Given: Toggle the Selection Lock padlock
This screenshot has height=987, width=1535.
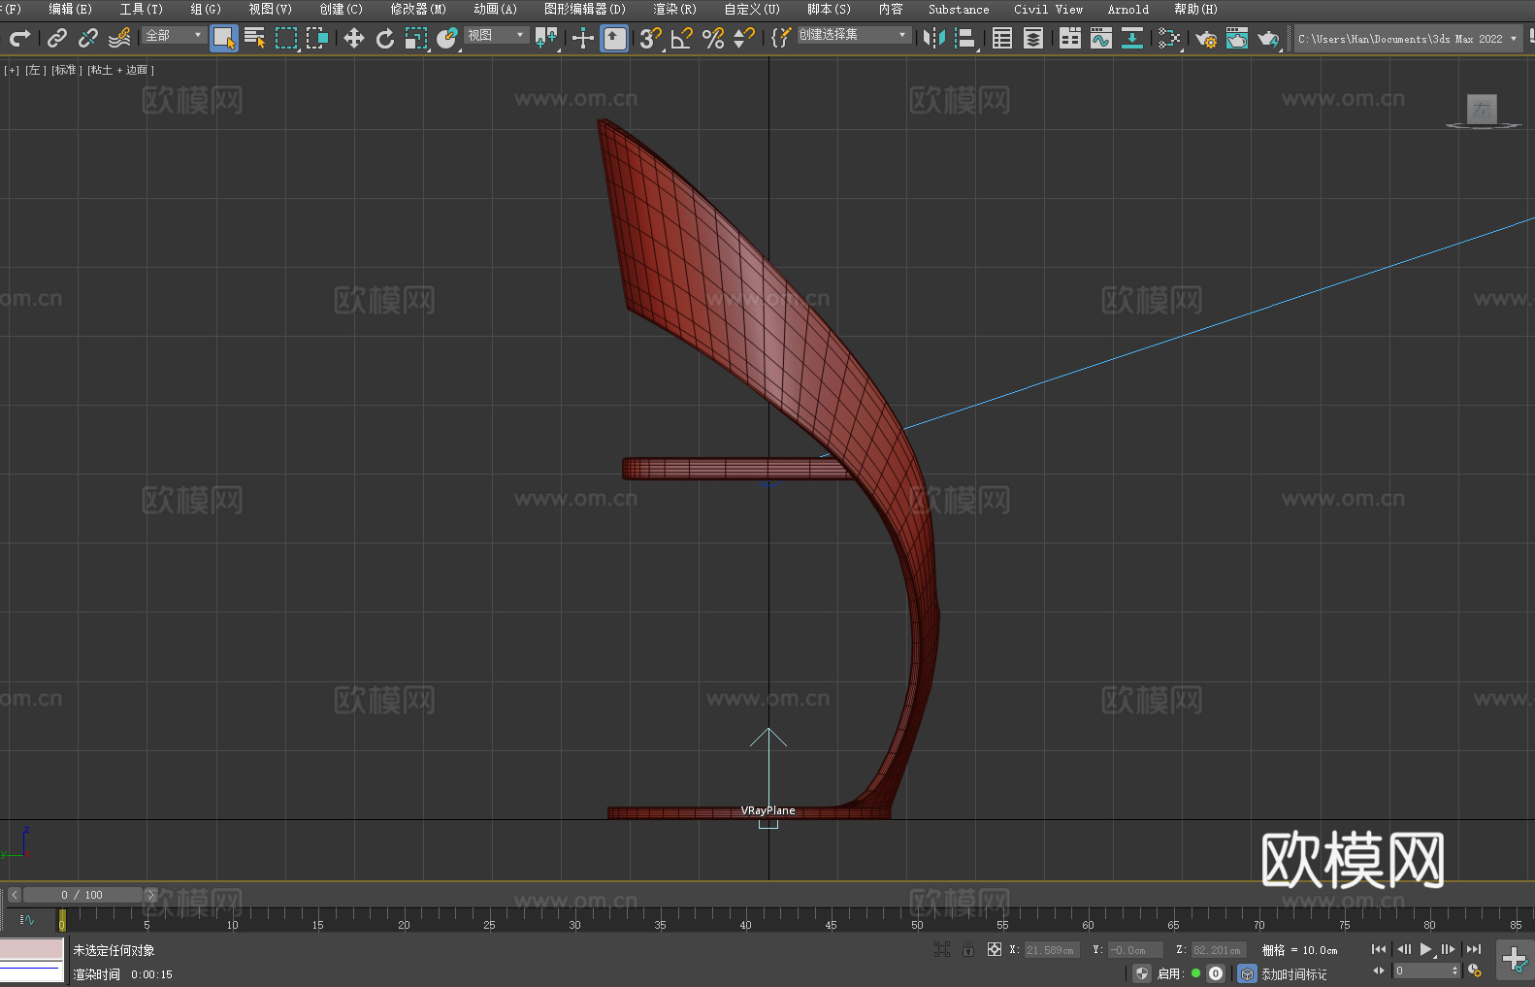Looking at the screenshot, I should [x=968, y=950].
